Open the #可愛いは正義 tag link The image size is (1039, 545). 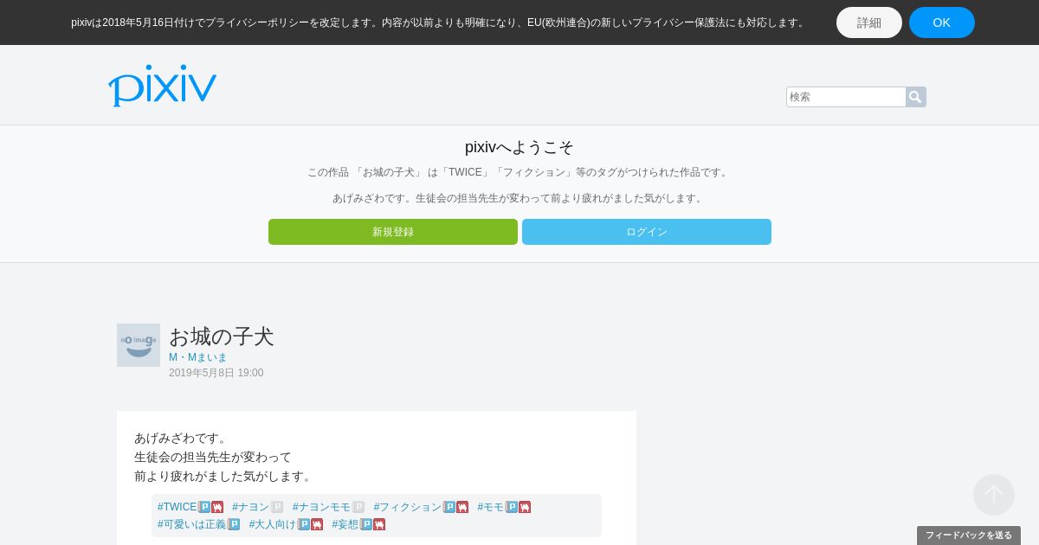click(x=192, y=524)
